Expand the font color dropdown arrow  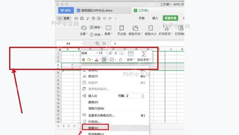[100, 60]
